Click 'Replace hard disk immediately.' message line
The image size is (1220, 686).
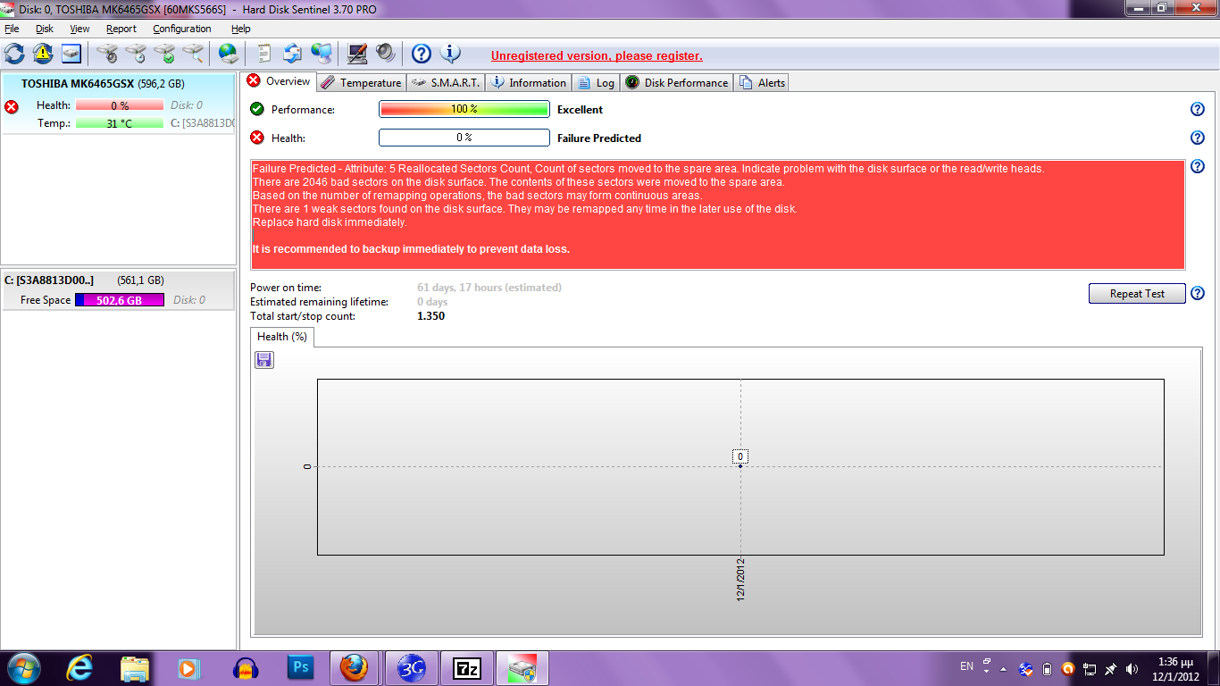[330, 222]
